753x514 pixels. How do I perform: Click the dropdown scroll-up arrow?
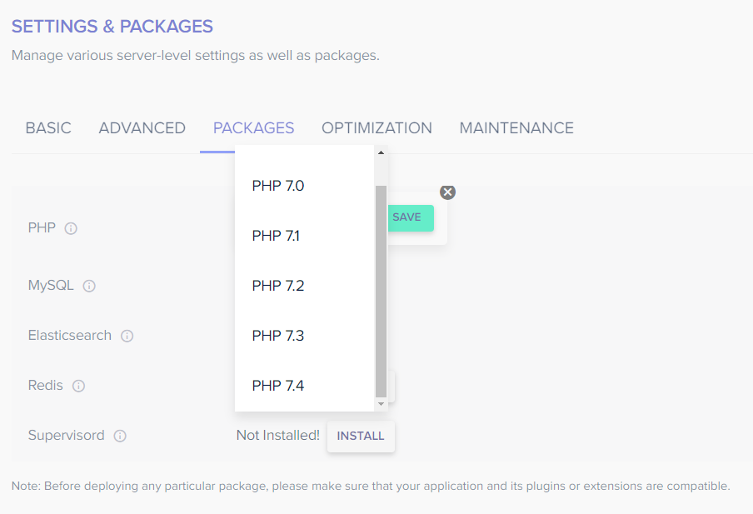click(x=381, y=152)
